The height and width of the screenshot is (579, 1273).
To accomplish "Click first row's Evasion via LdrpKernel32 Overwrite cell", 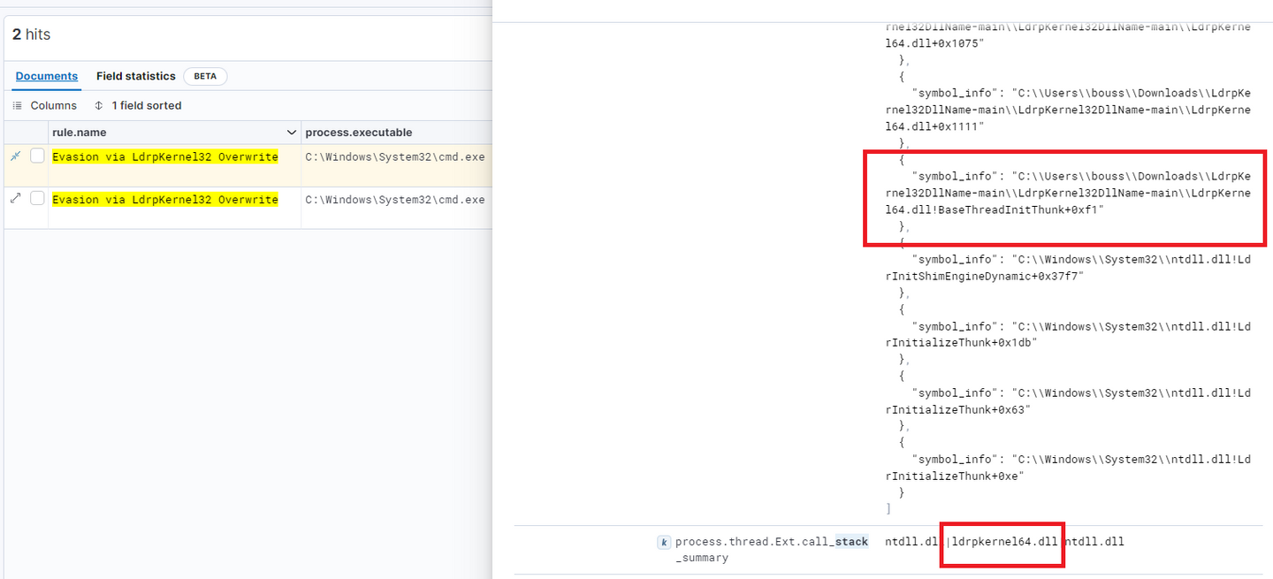I will (x=165, y=156).
